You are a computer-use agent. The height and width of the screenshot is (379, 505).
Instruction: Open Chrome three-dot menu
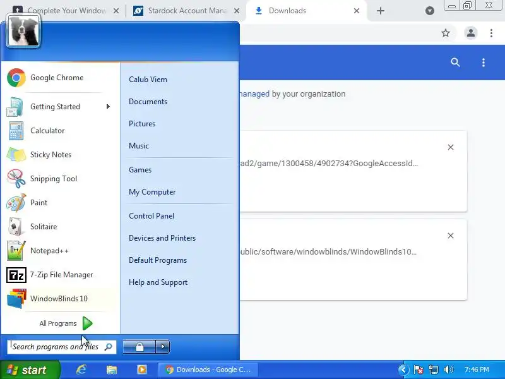[491, 33]
